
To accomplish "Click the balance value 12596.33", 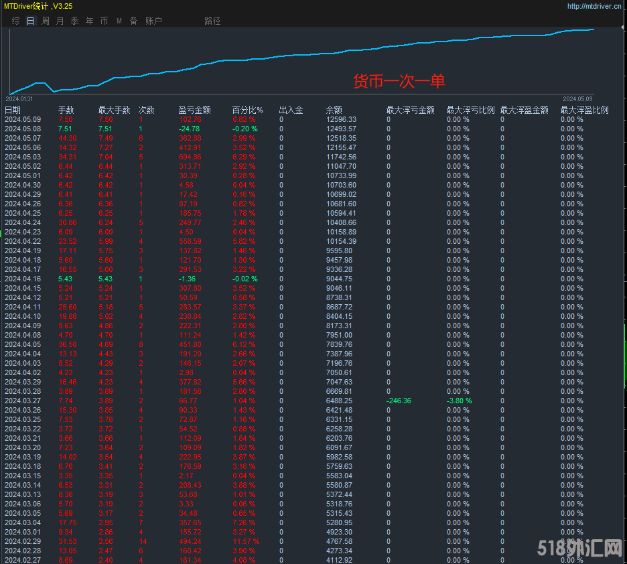I will tap(341, 119).
